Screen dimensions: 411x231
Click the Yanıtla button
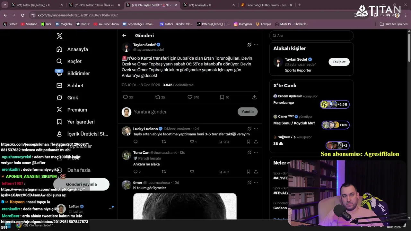(248, 112)
